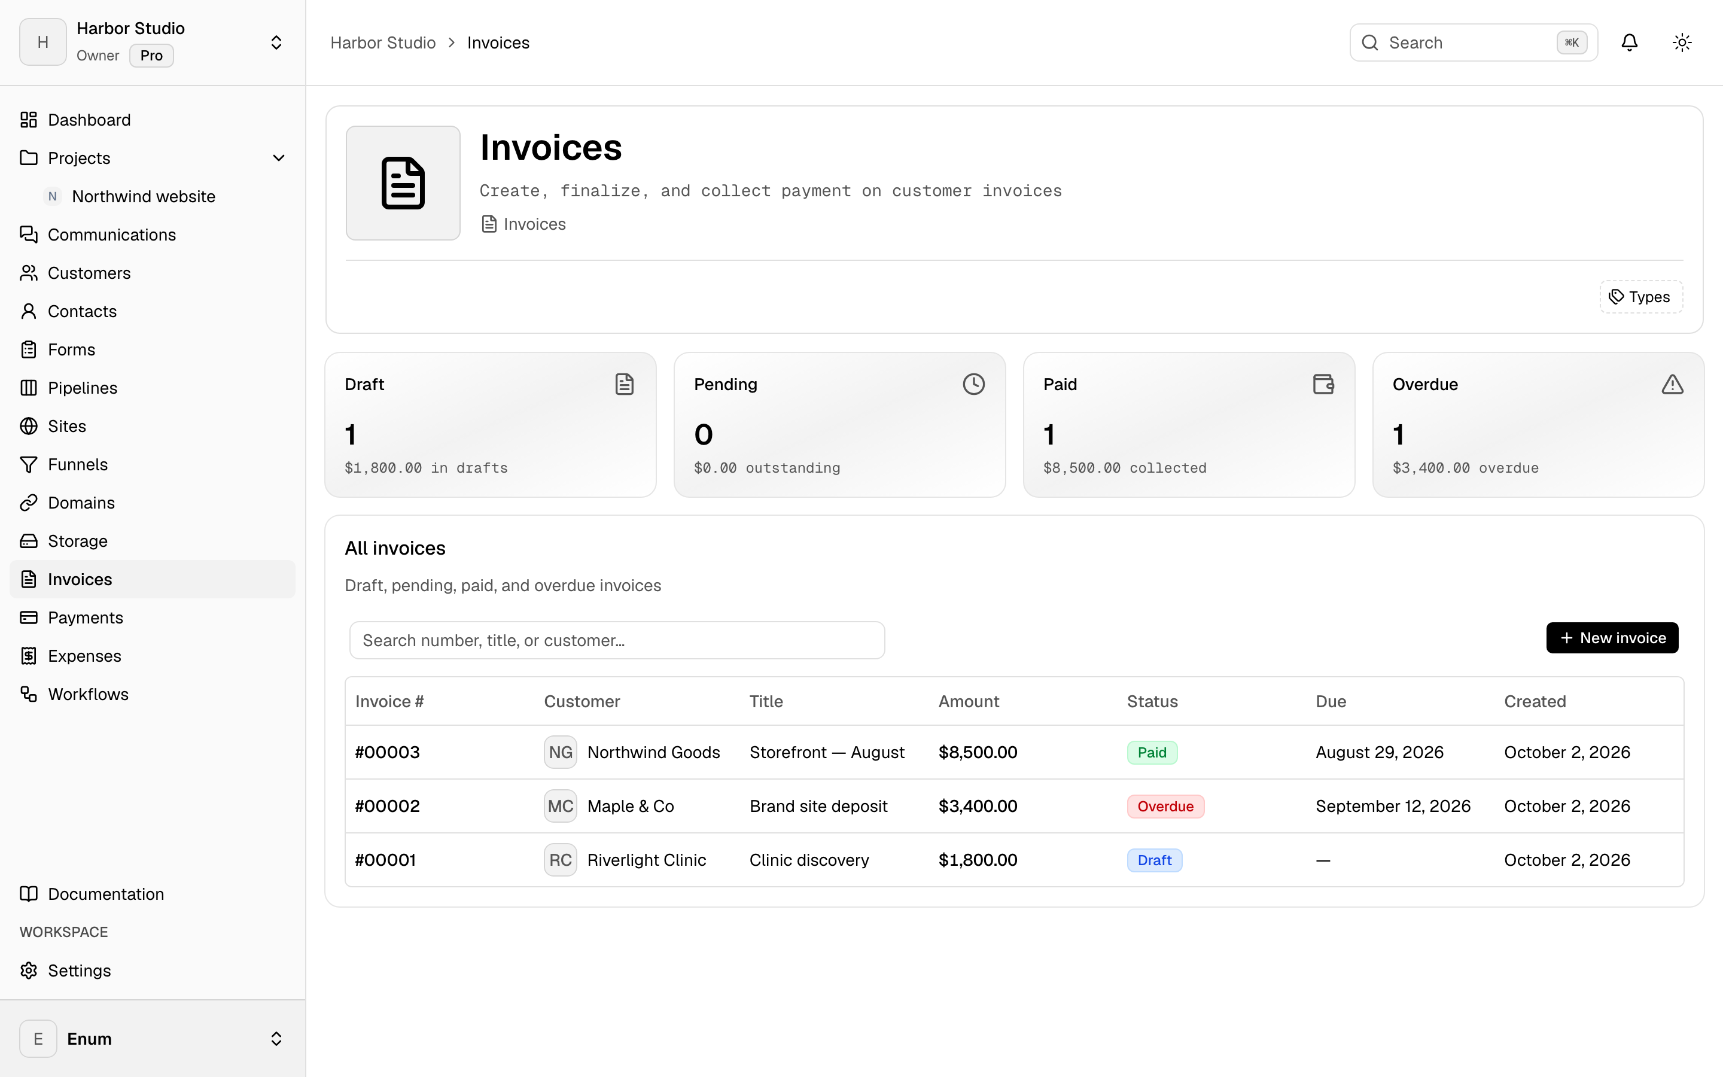Go to Contacts in the sidebar
Screen dimensions: 1723x1077
[x=153, y=311]
